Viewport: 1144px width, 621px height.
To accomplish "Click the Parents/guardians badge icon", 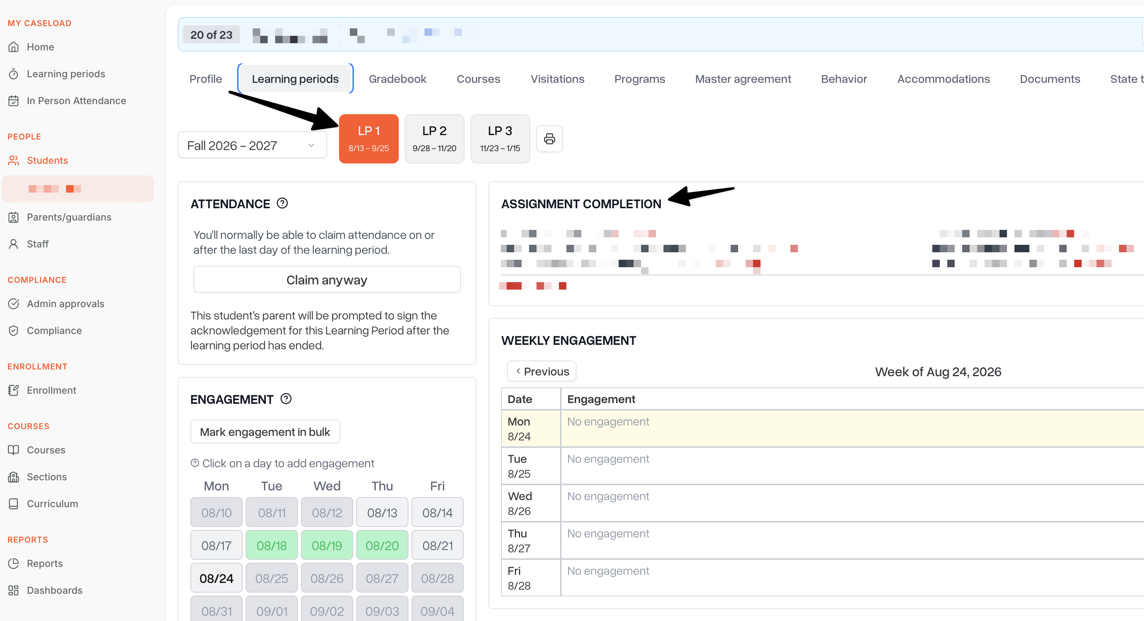I will 14,217.
